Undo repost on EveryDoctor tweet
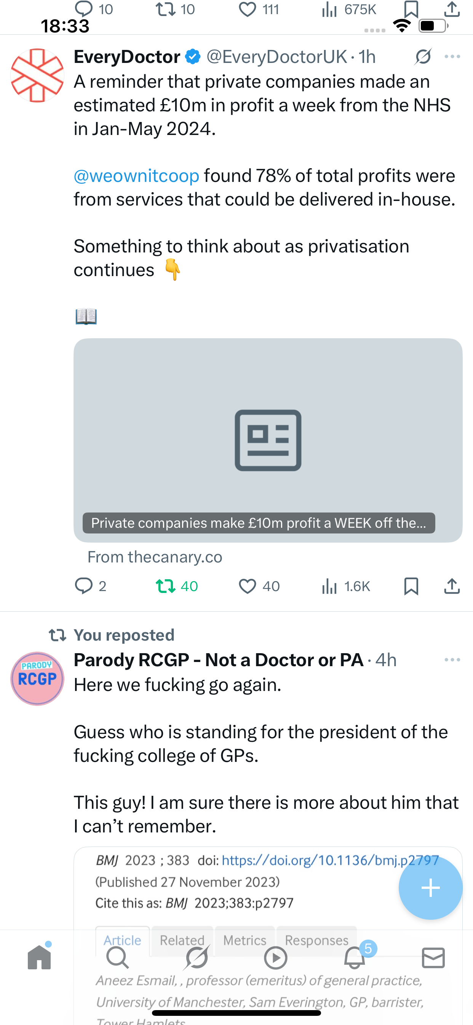Screen dimensions: 473x1025 (166, 586)
